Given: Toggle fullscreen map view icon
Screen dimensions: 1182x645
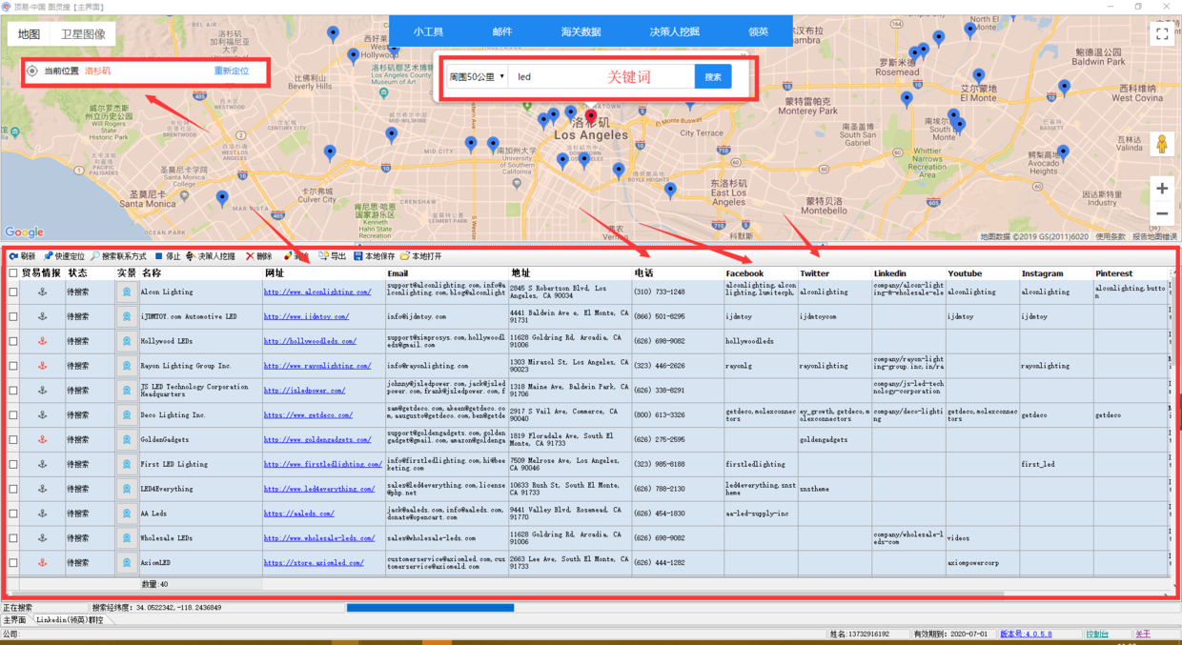Looking at the screenshot, I should pyautogui.click(x=1162, y=34).
